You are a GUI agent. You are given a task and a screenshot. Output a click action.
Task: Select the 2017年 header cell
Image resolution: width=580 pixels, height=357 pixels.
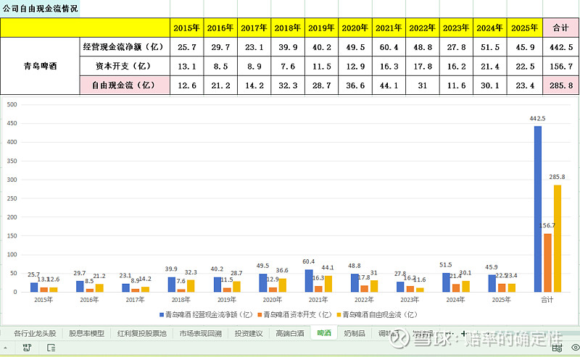[x=254, y=28]
